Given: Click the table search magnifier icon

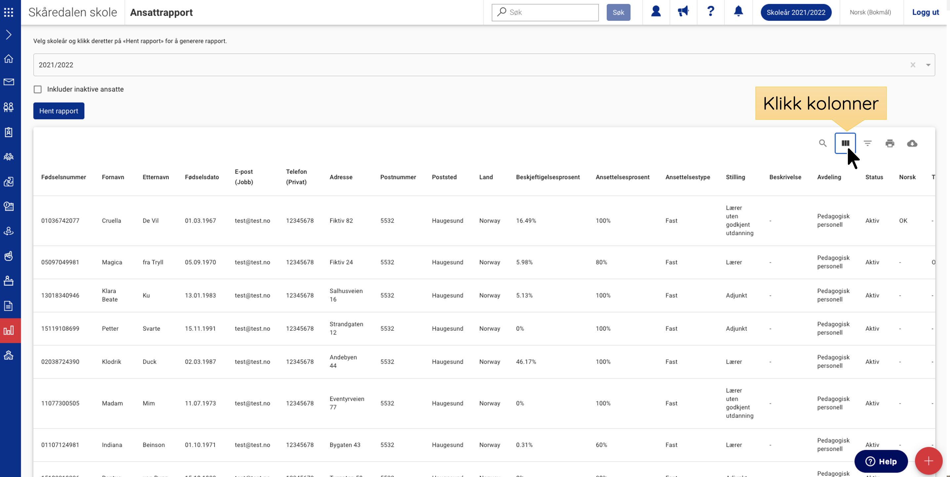Looking at the screenshot, I should point(823,143).
